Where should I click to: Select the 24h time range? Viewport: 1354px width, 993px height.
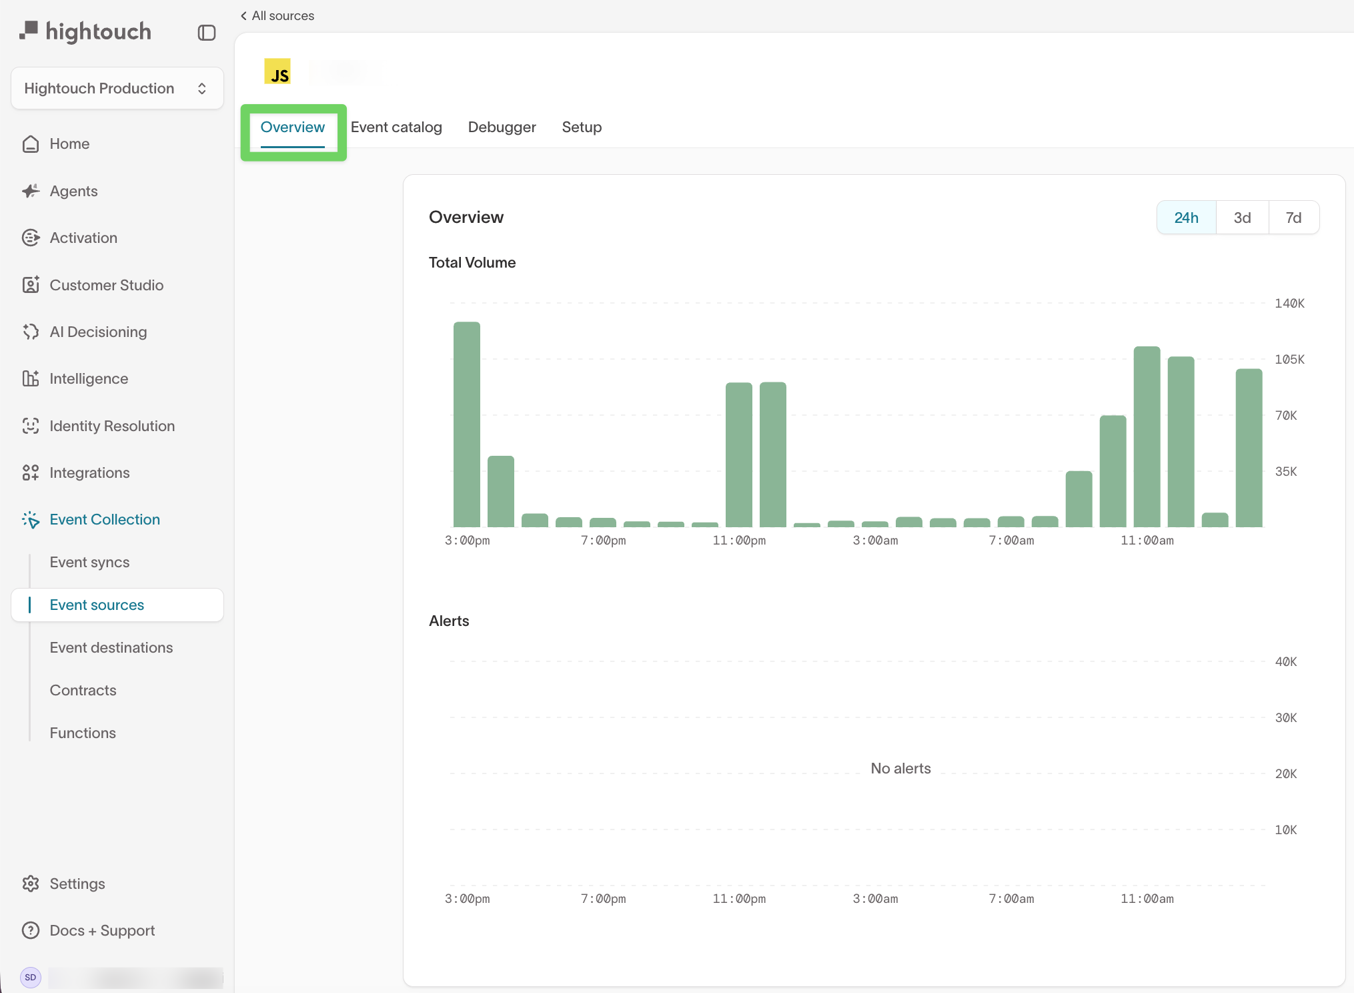coord(1186,218)
